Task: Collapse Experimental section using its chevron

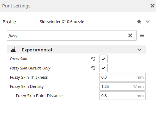Action: click(x=139, y=50)
